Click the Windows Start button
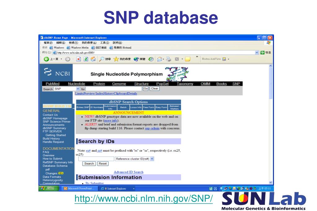This screenshot has height=211, width=317. click(49, 188)
